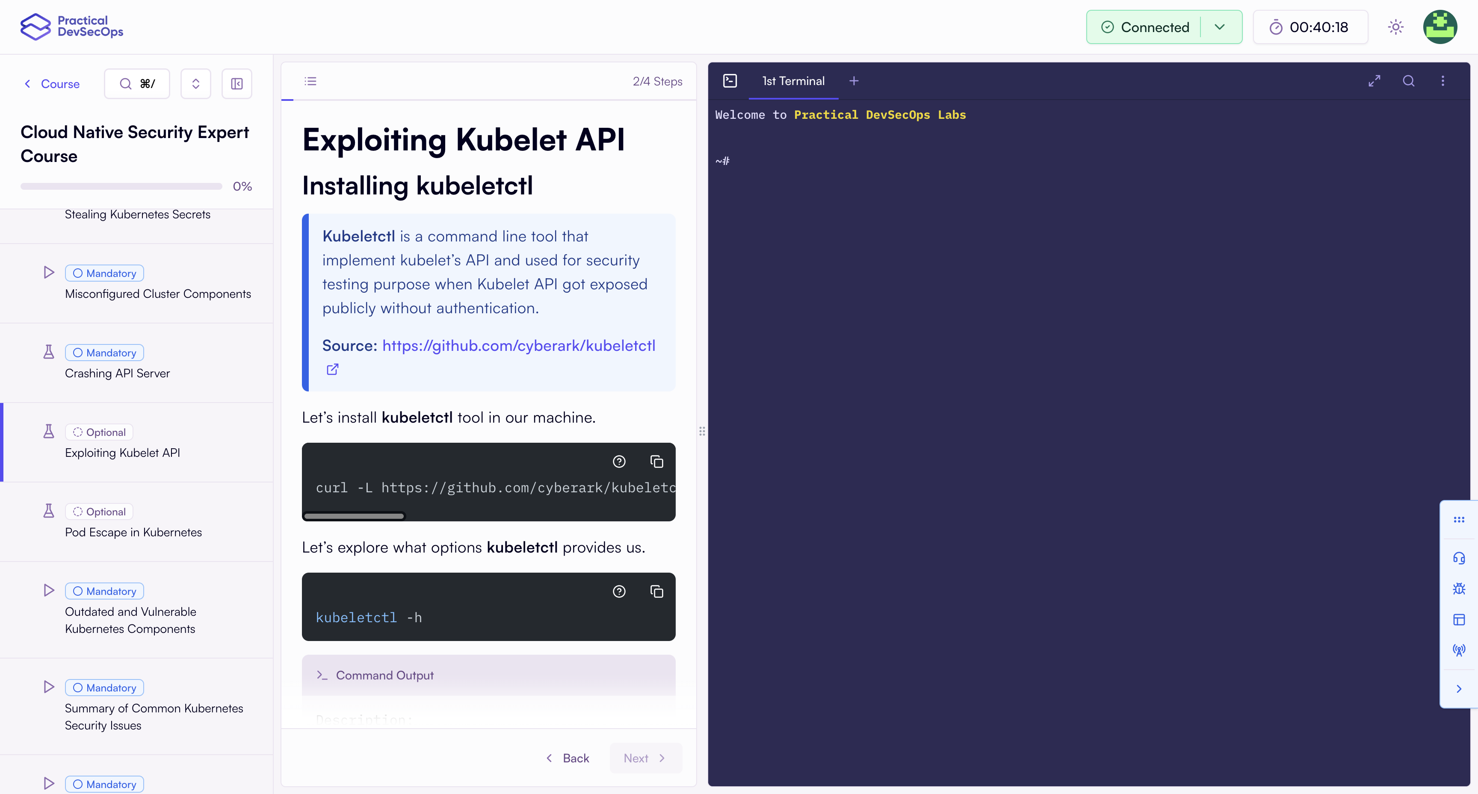
Task: Expand terminal to fullscreen
Action: tap(1374, 81)
